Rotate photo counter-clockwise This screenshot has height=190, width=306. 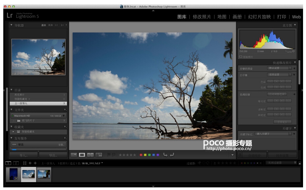pyautogui.click(x=165, y=155)
